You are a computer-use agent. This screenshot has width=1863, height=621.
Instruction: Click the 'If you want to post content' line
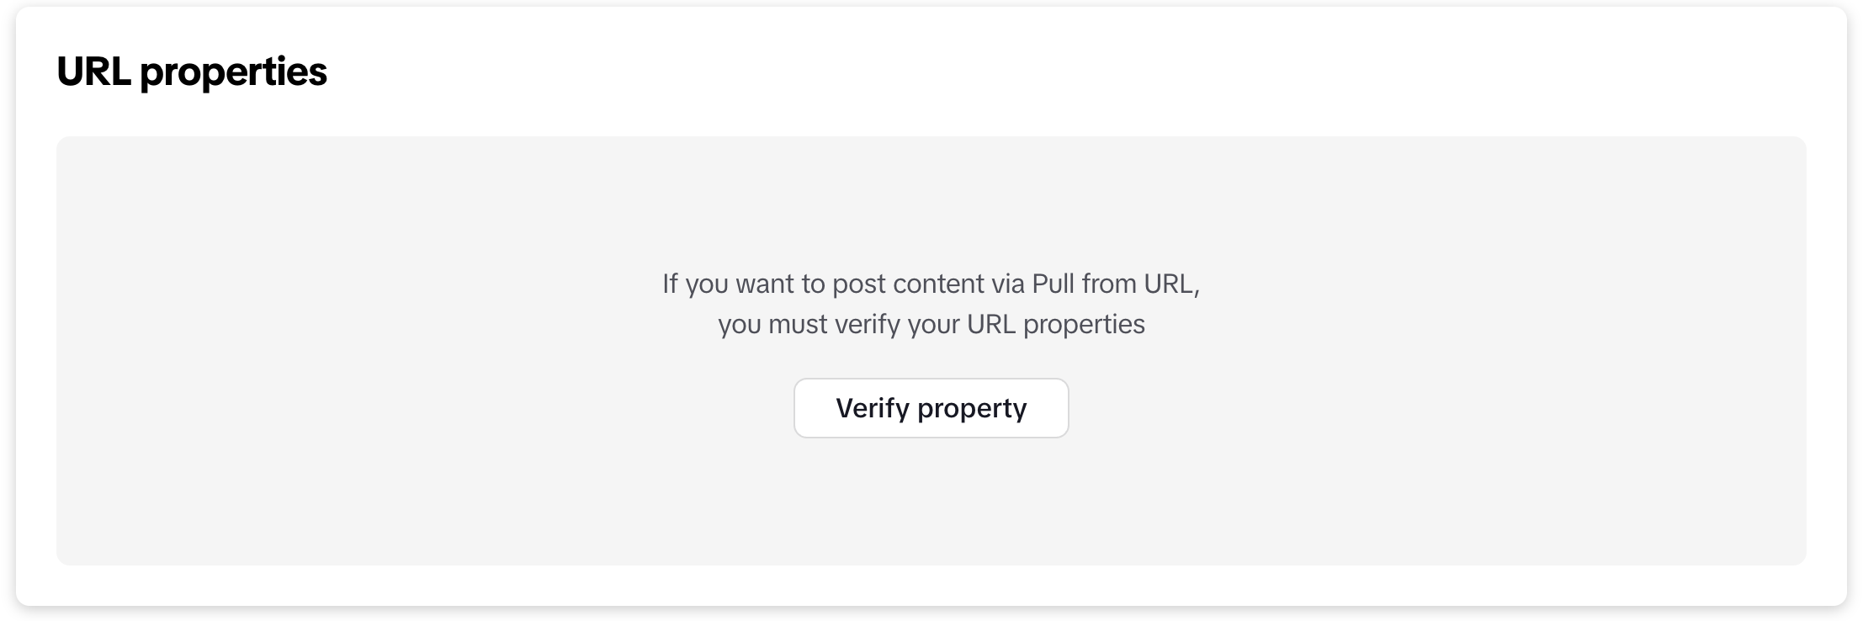[931, 284]
